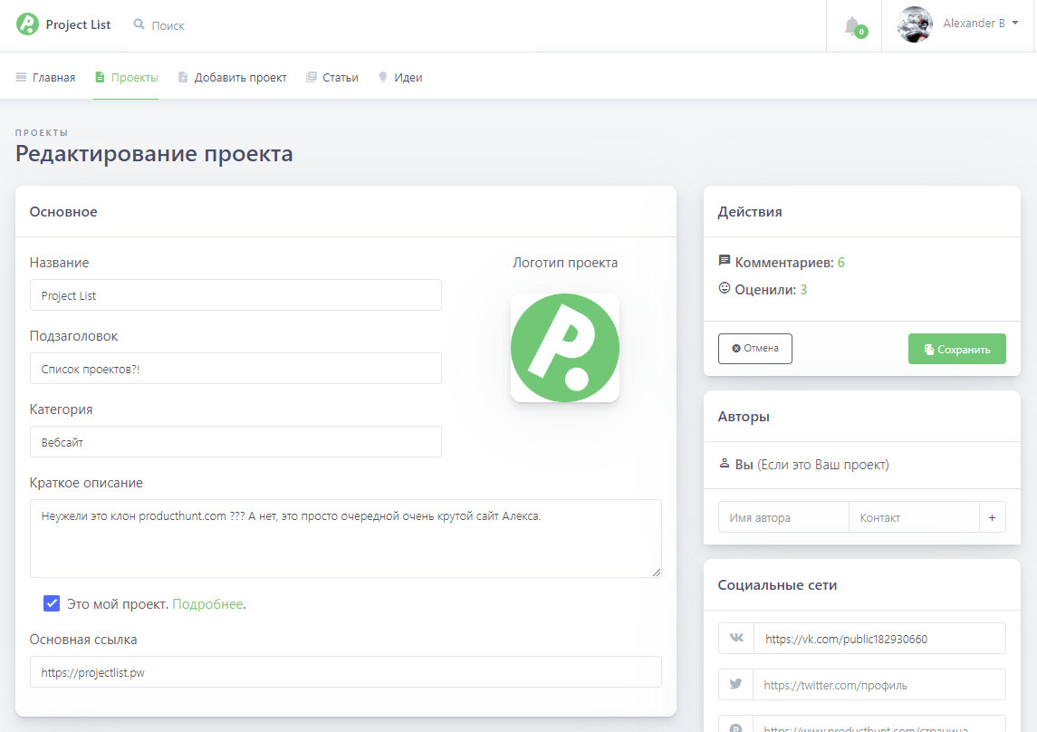This screenshot has height=732, width=1037.
Task: Expand the Alexander B user menu
Action: coord(981,24)
